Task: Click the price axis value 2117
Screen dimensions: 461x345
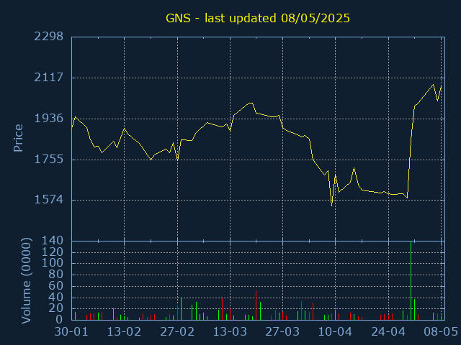Action: click(49, 78)
